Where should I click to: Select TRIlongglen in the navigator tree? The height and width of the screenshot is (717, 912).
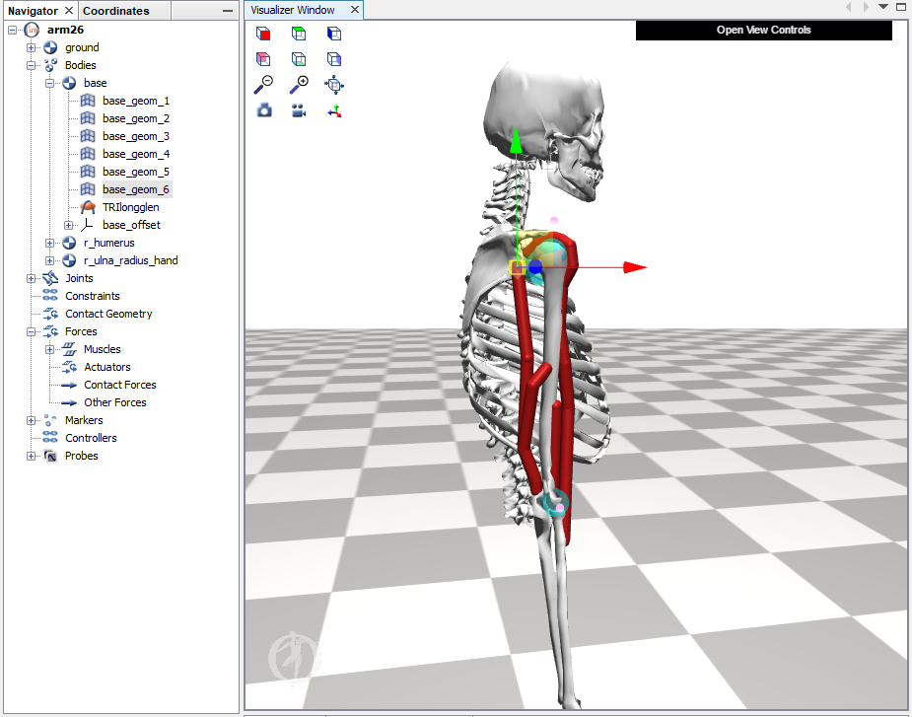coord(129,207)
